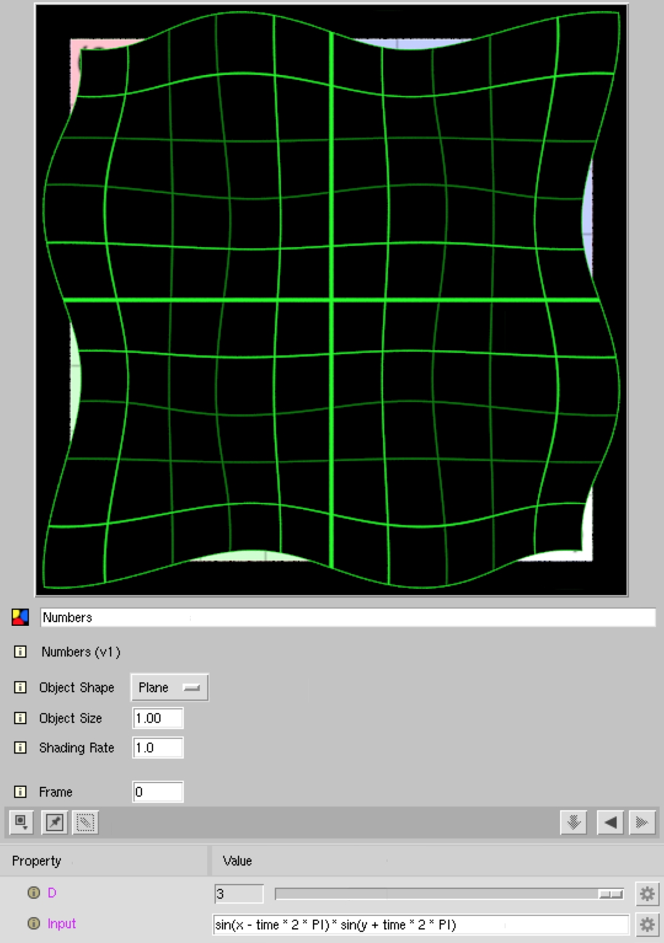Image resolution: width=664 pixels, height=943 pixels.
Task: Click the Frame field showing 0
Action: point(158,792)
